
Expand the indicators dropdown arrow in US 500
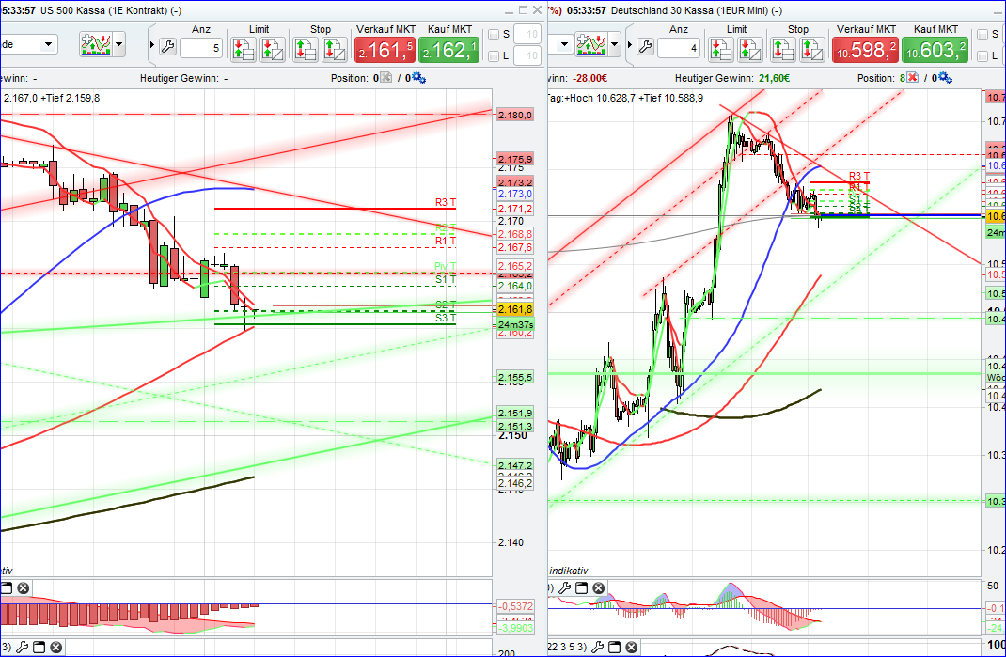118,45
